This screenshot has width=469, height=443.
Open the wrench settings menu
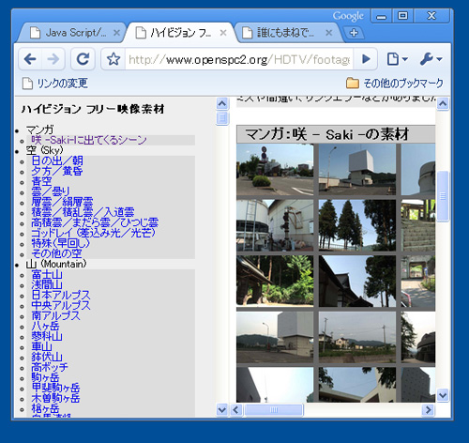(x=431, y=59)
